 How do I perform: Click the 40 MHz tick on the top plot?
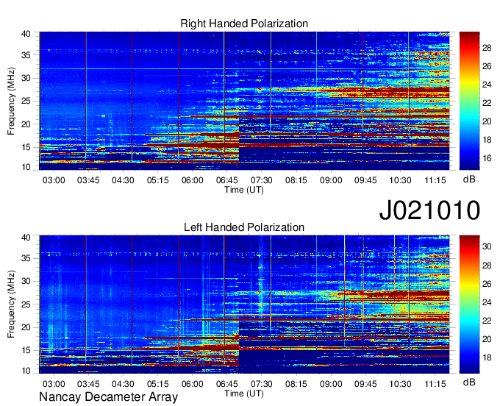coord(26,34)
